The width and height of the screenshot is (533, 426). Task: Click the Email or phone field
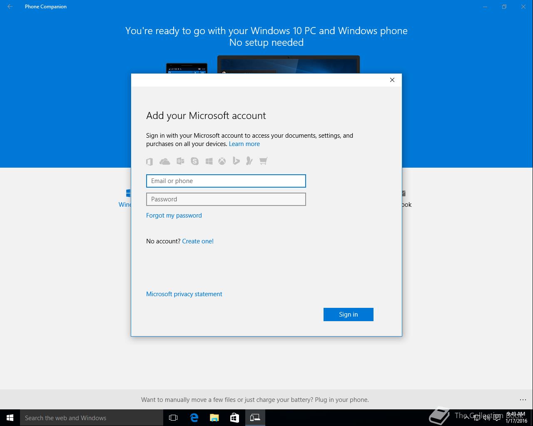[226, 181]
